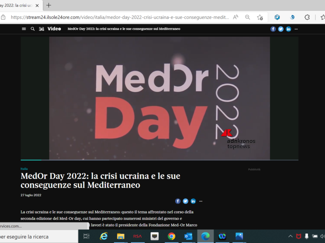
Task: Click the date 27 luglio 2022
Action: click(x=31, y=195)
